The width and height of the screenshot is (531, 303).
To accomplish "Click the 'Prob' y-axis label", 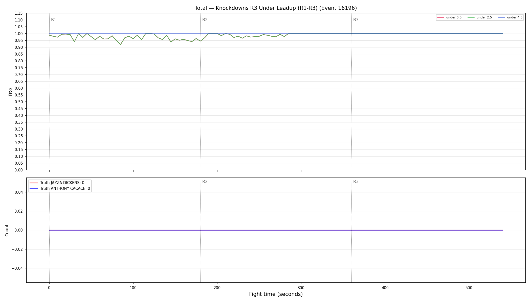I will click(x=10, y=92).
